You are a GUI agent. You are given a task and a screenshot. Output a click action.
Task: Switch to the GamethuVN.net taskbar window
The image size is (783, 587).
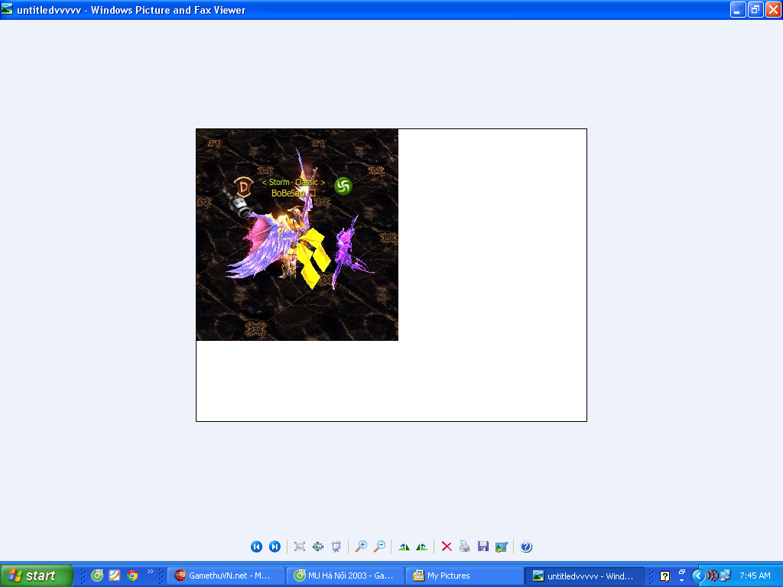(x=226, y=576)
